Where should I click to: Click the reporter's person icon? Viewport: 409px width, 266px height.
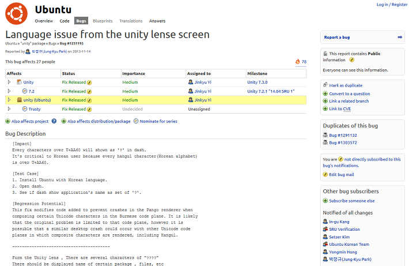coord(28,51)
